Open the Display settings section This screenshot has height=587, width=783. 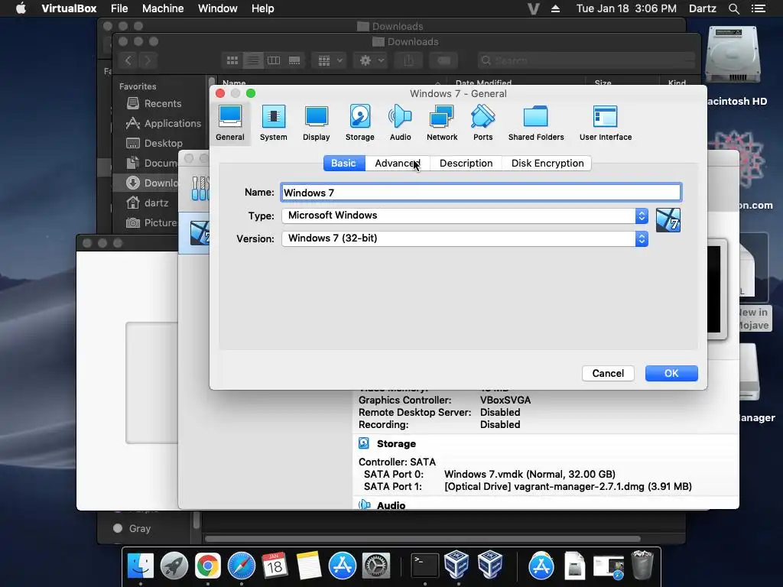click(316, 123)
